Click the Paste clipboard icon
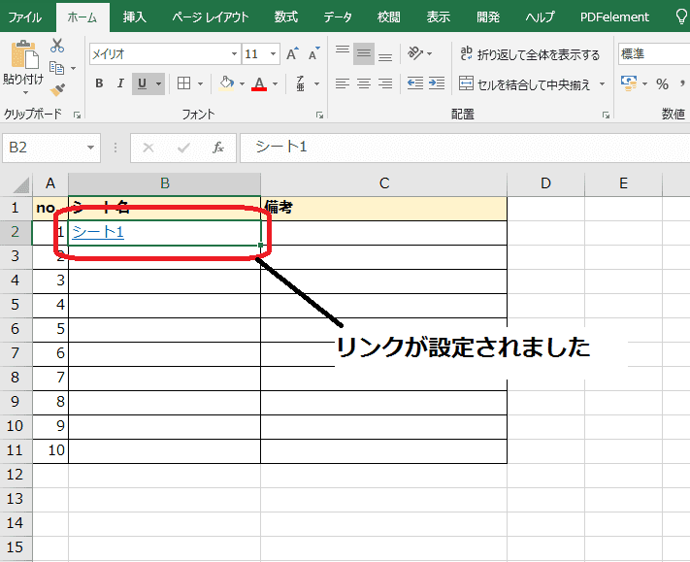The image size is (690, 562). pos(23,55)
